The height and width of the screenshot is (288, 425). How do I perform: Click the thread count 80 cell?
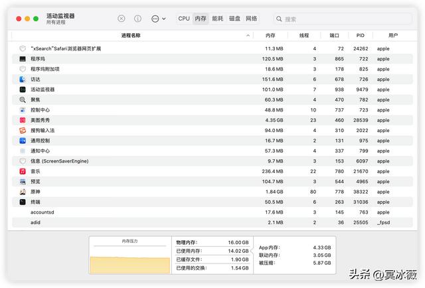[313, 192]
